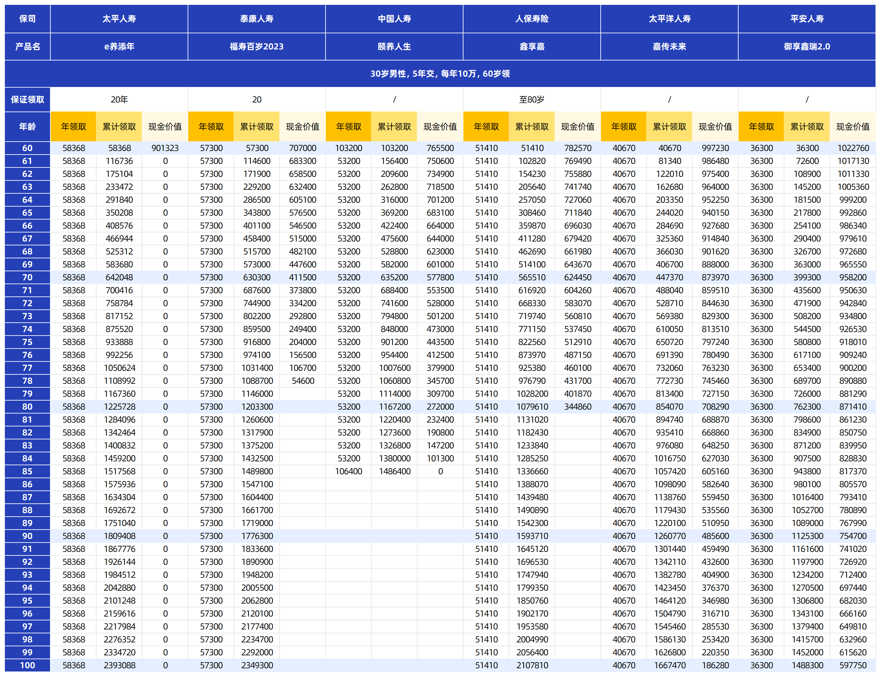This screenshot has width=881, height=677.
Task: Click the 颐养人生 product cell
Action: pyautogui.click(x=394, y=46)
